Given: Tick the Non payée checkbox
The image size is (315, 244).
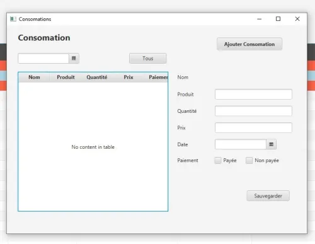Looking at the screenshot, I should [x=249, y=160].
